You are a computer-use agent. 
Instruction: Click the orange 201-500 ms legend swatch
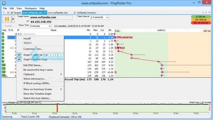point(201,20)
